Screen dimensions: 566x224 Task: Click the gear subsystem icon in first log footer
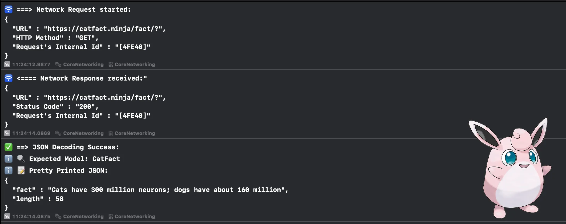click(58, 64)
